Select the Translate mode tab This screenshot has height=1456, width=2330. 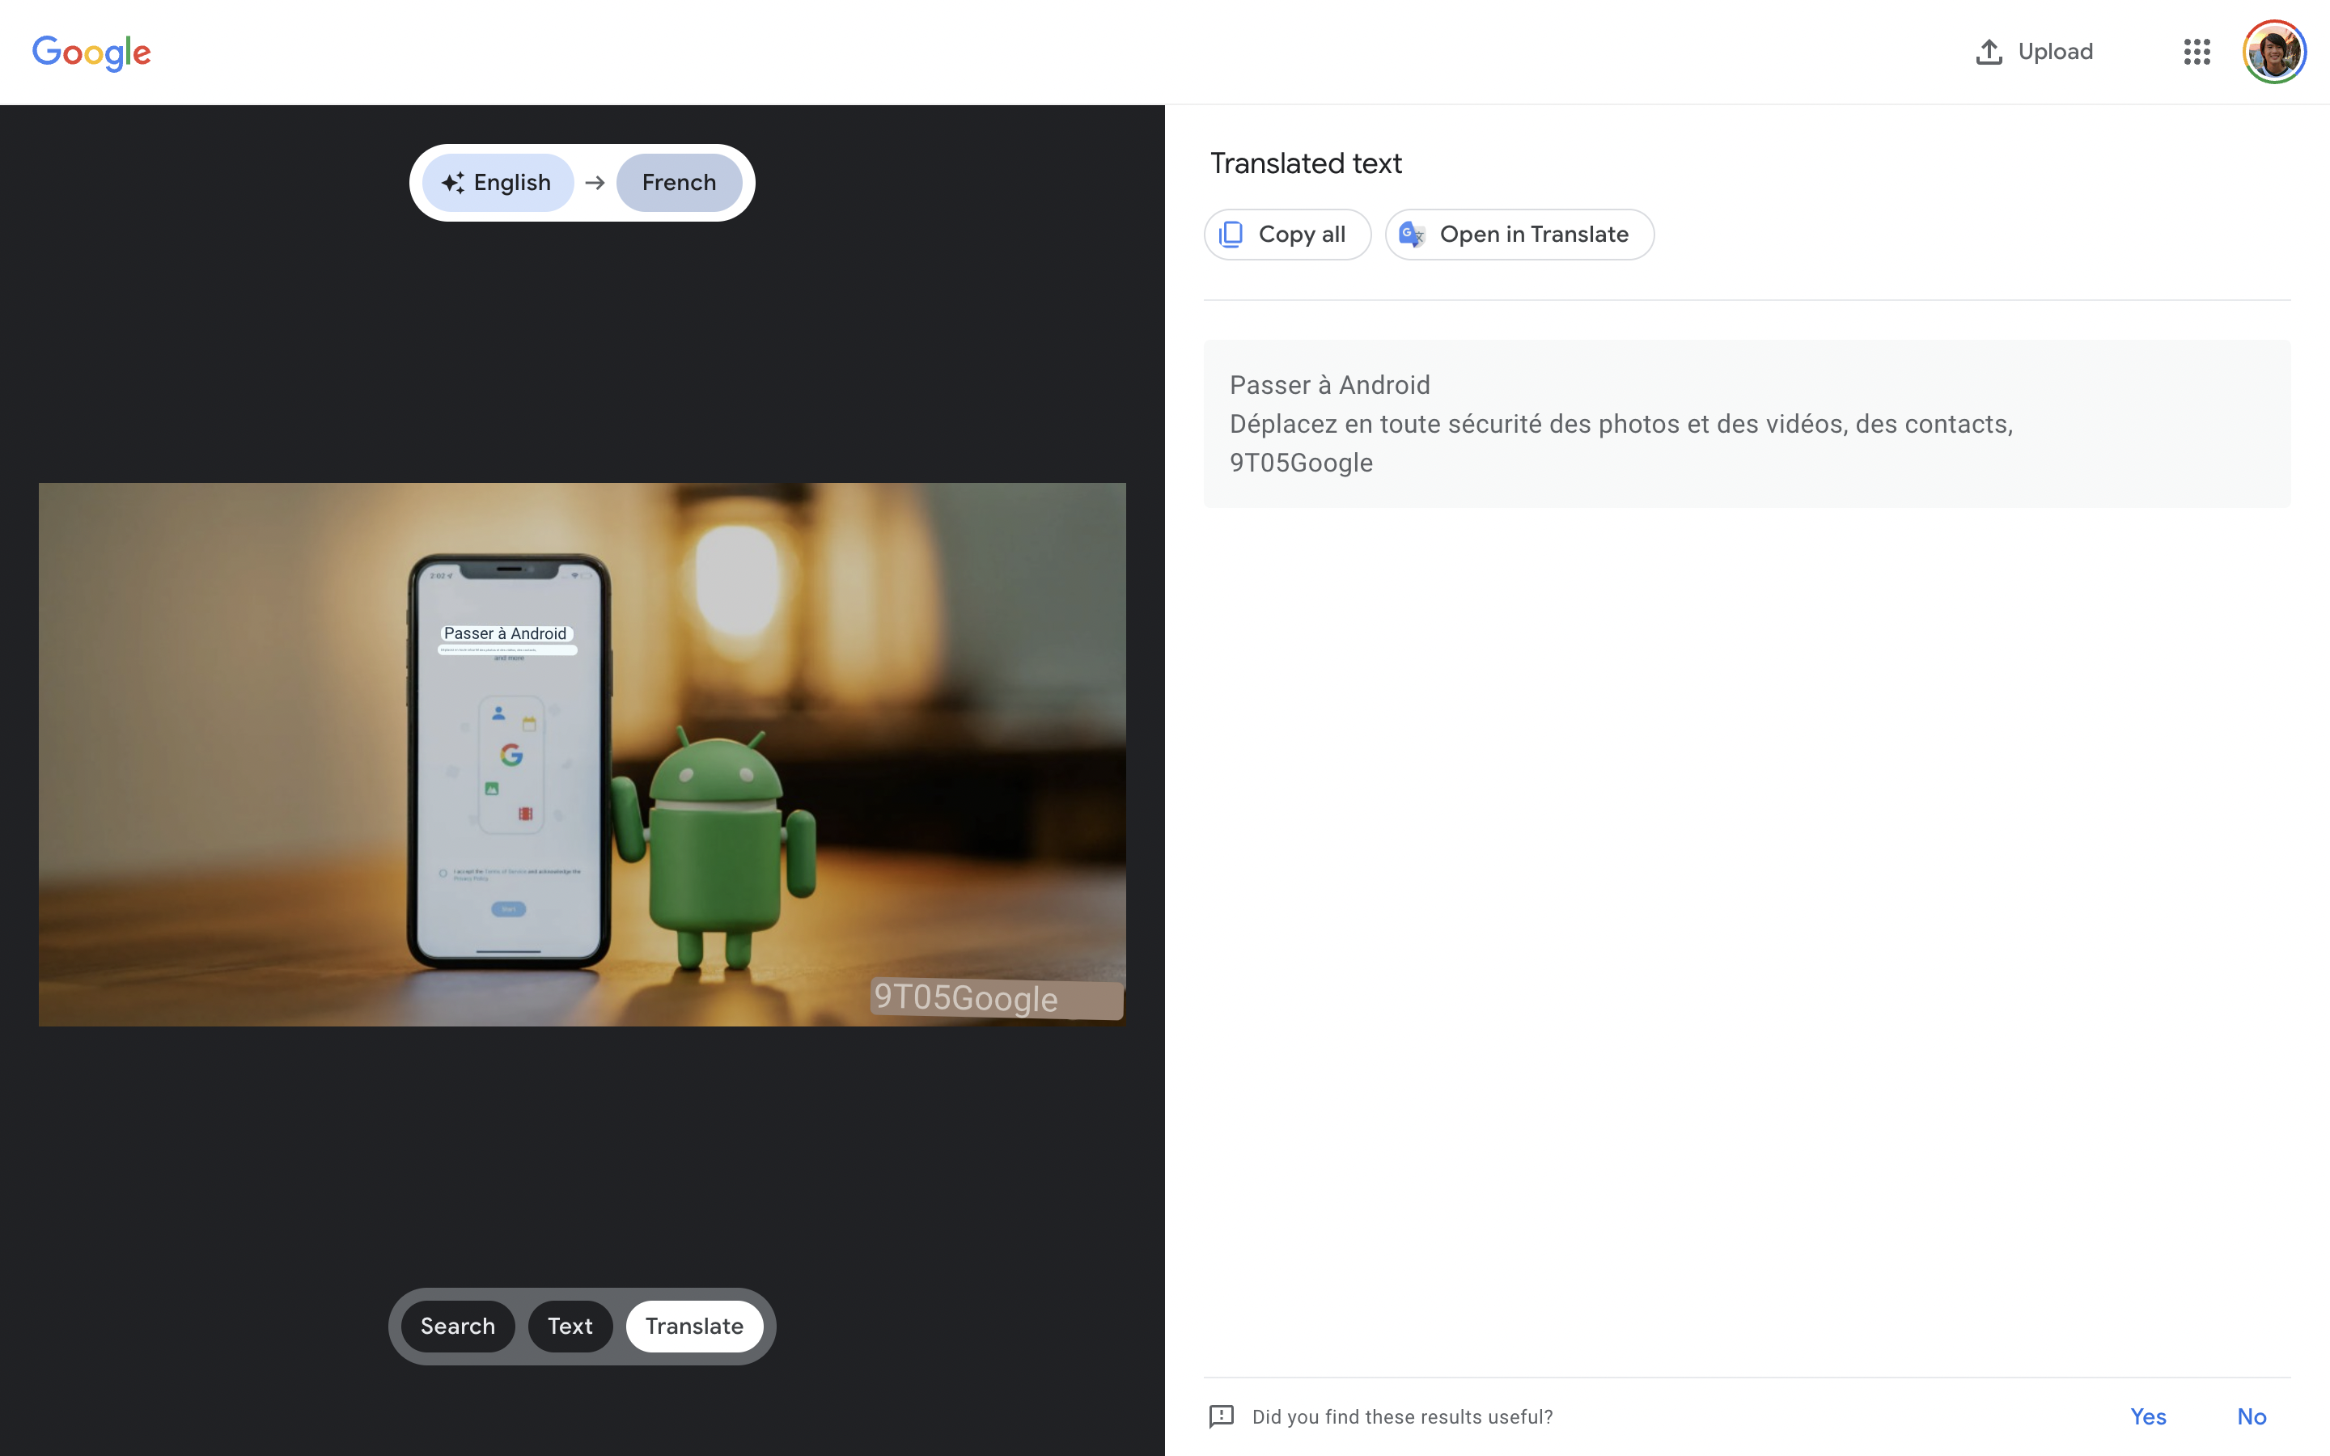[x=694, y=1326]
